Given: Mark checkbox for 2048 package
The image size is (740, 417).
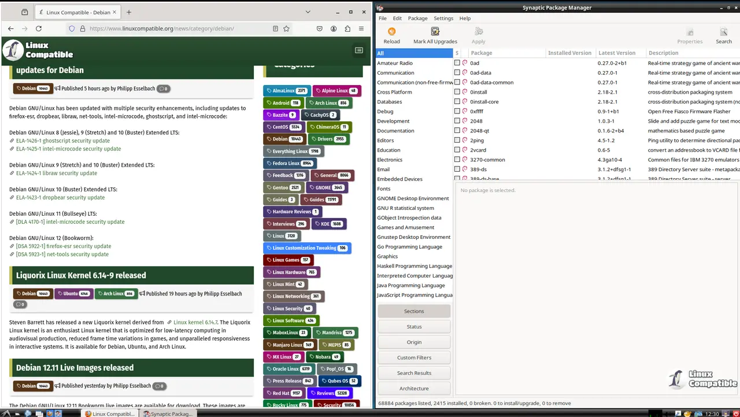Looking at the screenshot, I should 457,121.
